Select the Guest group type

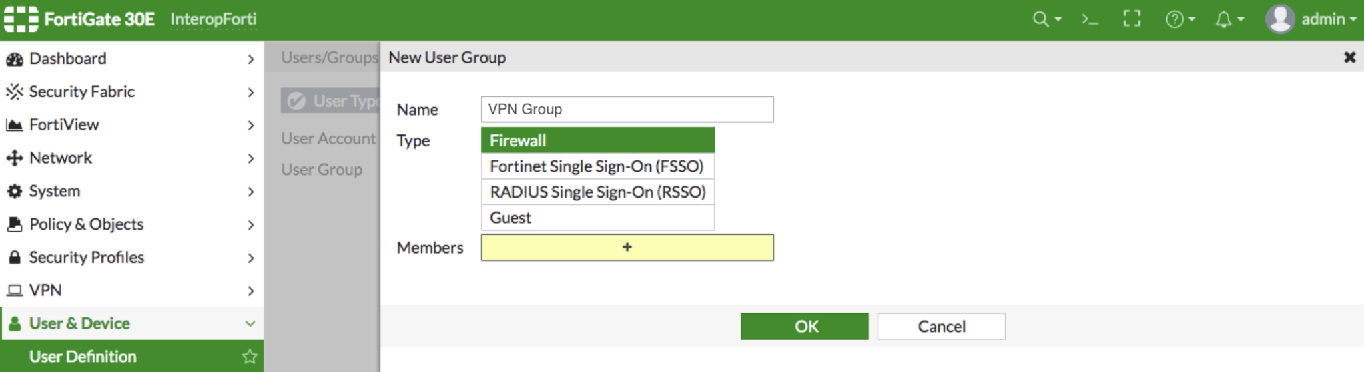click(x=597, y=218)
